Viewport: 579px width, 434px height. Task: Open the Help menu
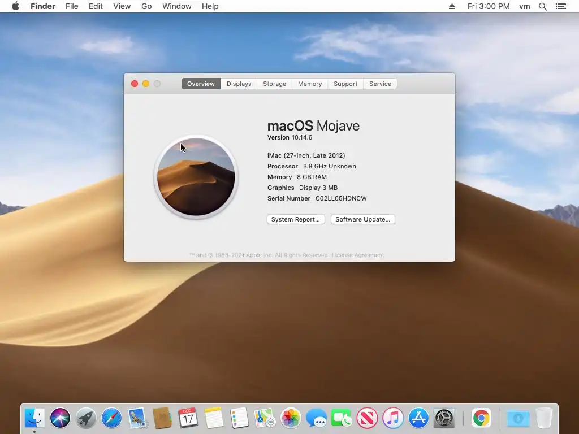pyautogui.click(x=210, y=6)
